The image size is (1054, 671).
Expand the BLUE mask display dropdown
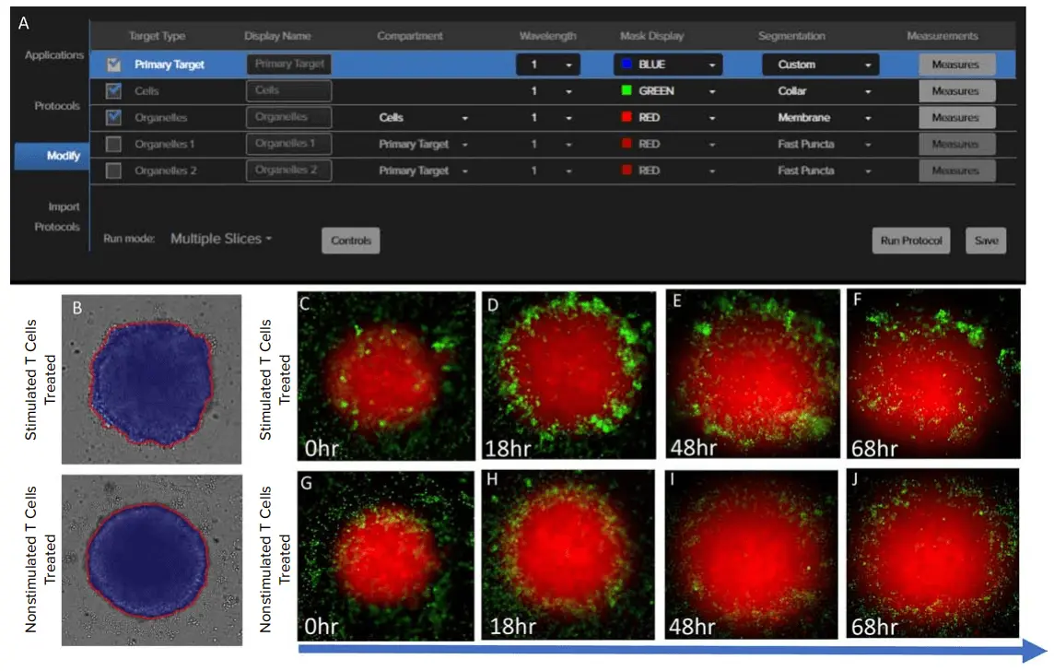tap(667, 65)
